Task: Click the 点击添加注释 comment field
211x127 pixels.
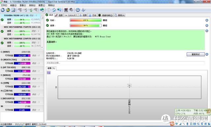Action: pyautogui.click(x=125, y=63)
